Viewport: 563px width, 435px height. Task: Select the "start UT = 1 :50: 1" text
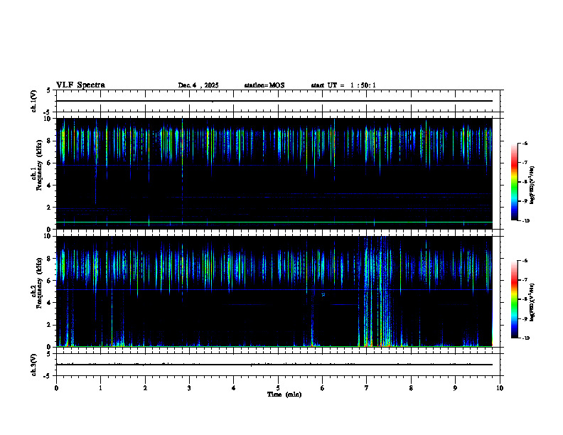click(x=343, y=85)
